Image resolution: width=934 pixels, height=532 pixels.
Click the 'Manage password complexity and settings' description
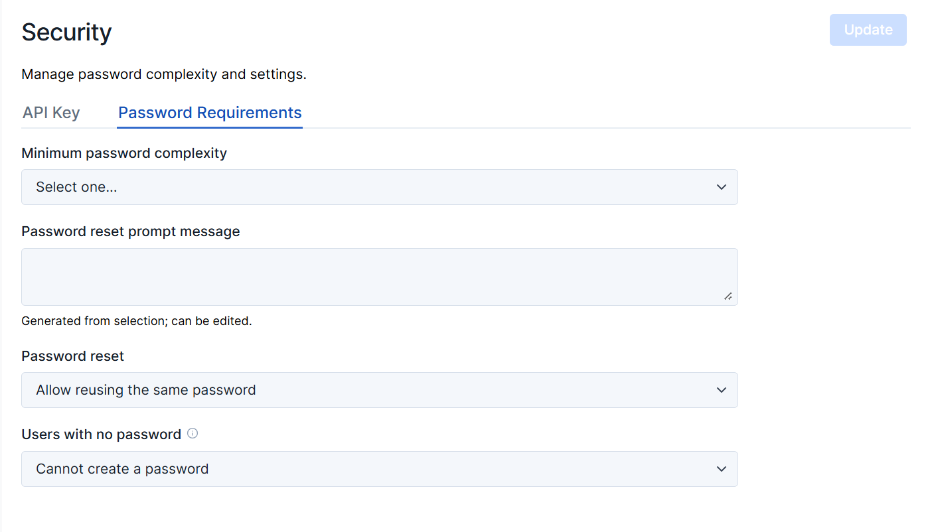tap(164, 74)
